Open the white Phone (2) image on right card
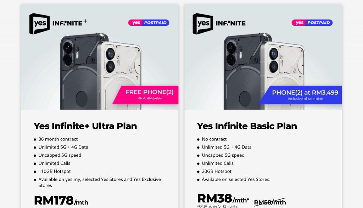363x208 pixels. click(283, 76)
